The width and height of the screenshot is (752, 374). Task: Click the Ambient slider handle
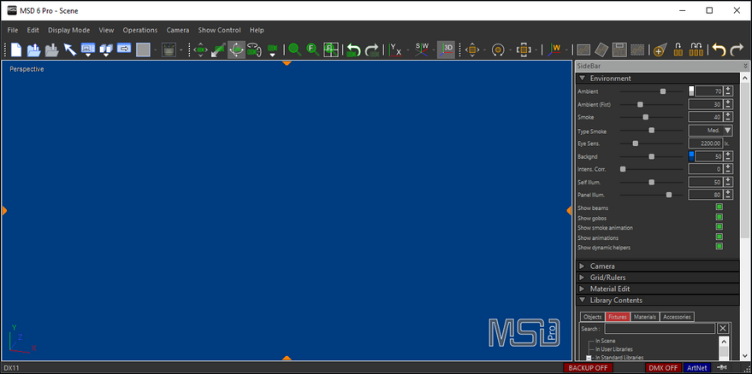(663, 91)
